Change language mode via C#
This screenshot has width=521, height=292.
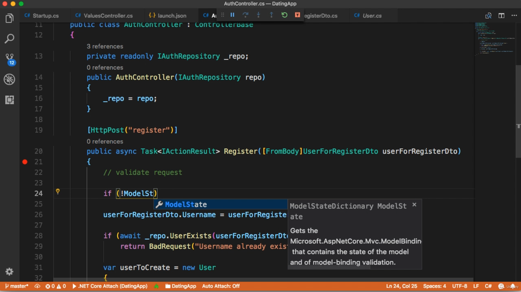pos(488,286)
